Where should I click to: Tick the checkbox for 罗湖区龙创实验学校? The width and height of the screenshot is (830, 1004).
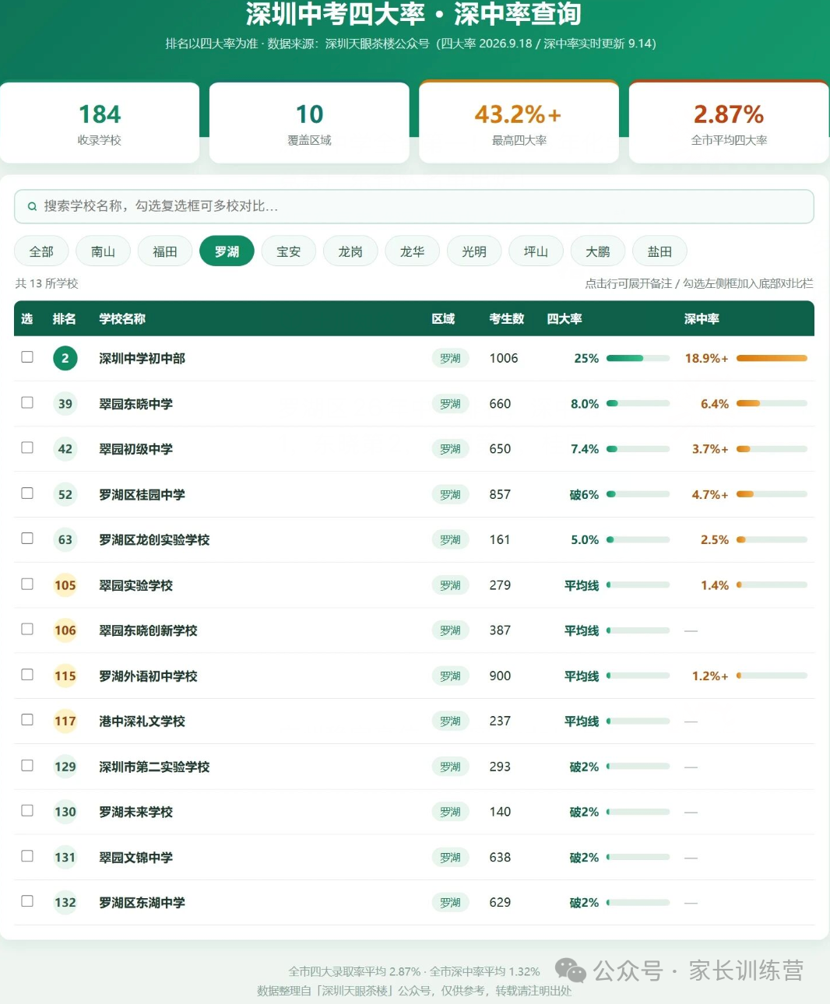click(x=27, y=539)
